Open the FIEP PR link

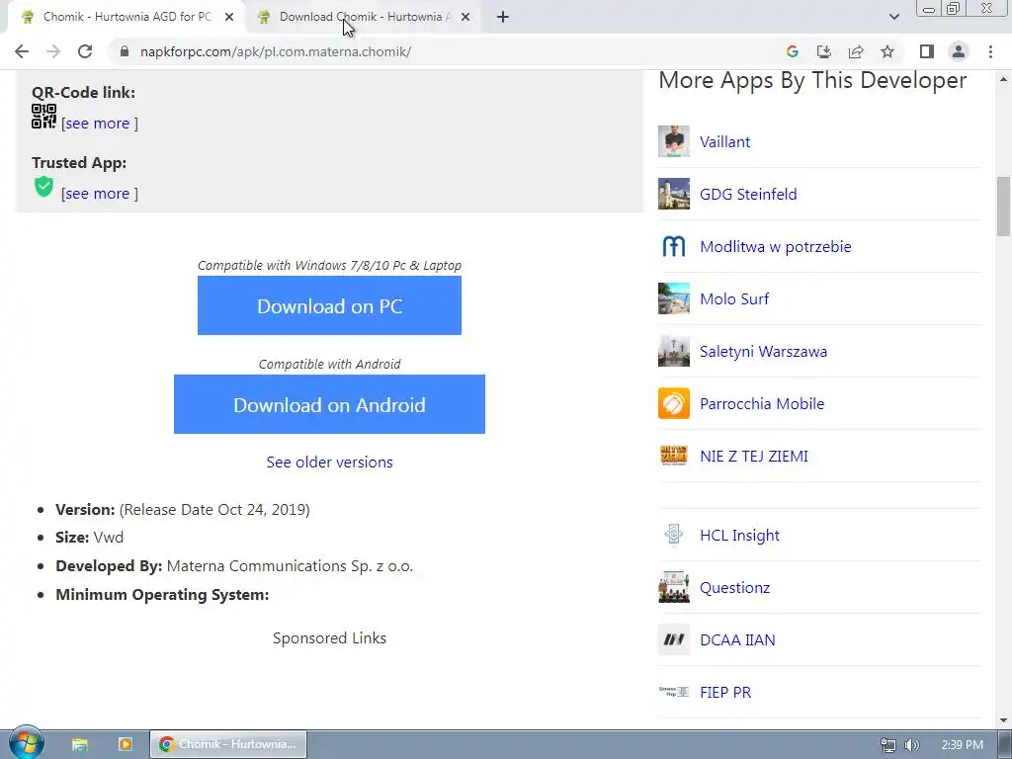pos(725,692)
